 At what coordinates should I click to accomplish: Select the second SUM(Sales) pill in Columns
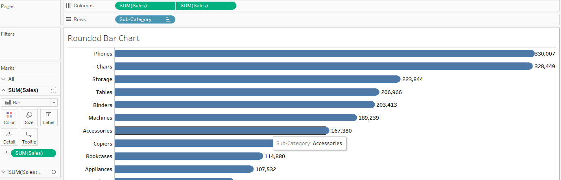pos(206,6)
